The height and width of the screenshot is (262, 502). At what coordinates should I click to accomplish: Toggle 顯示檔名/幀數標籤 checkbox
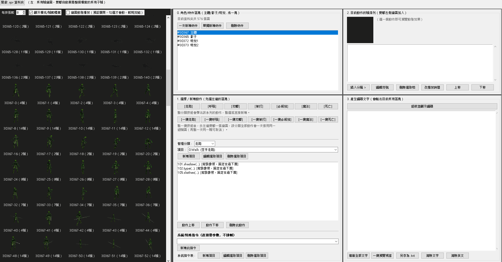[x=31, y=12]
